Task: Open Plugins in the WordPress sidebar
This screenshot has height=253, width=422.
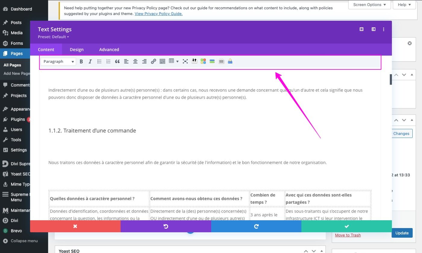Action: click(18, 119)
